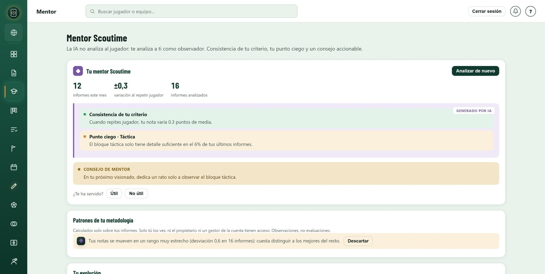Select the graduation cap Mentor icon
545x274 pixels.
[x=14, y=92]
